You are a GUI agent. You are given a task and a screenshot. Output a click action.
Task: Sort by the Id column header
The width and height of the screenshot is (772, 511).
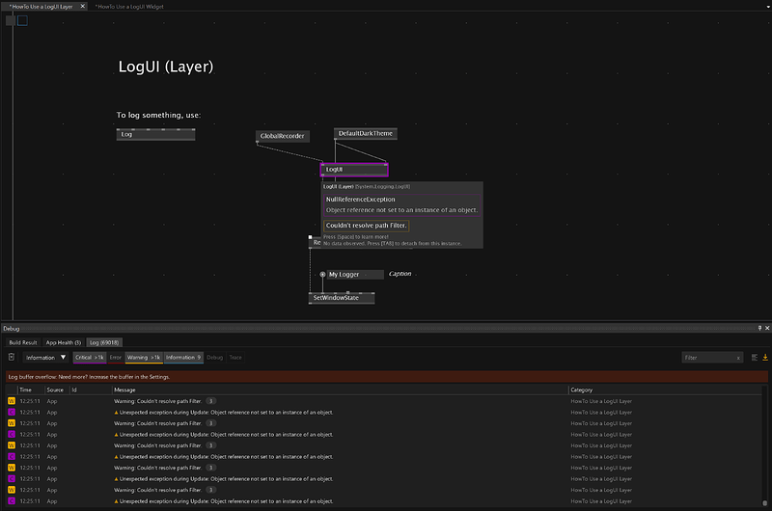click(74, 390)
